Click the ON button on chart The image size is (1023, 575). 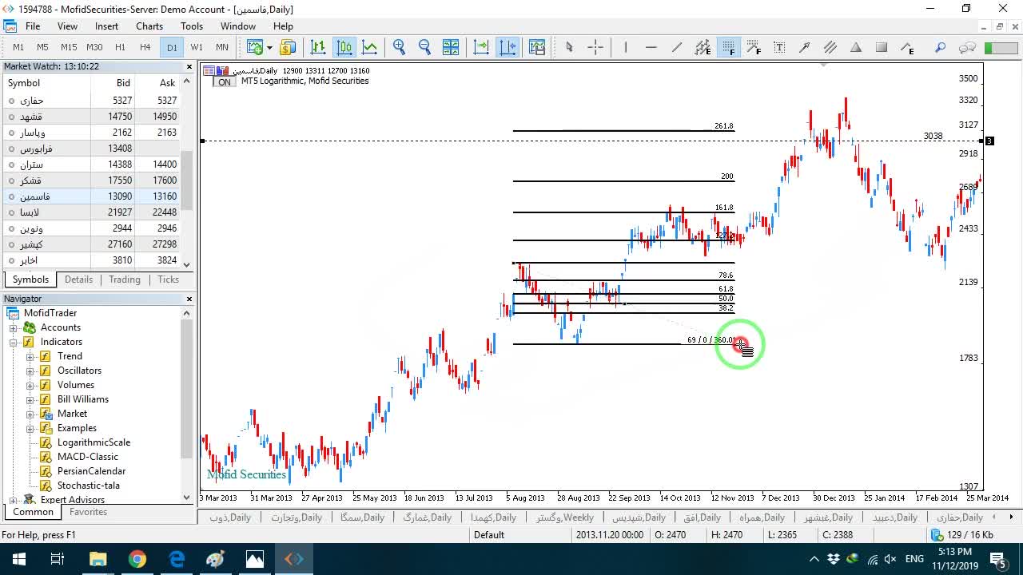(225, 82)
